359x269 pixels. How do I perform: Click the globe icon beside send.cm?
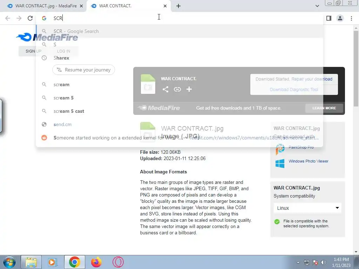click(44, 124)
